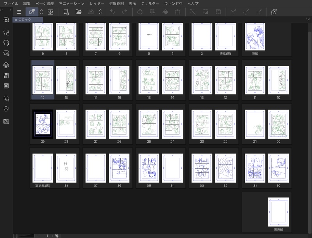Create a new file with the New icon

click(66, 12)
